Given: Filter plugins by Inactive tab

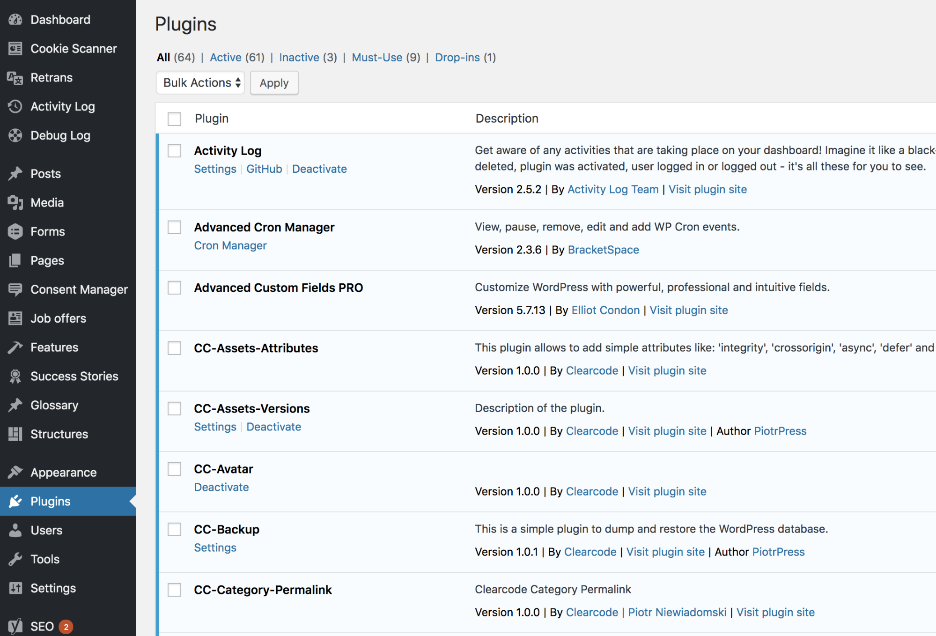Looking at the screenshot, I should point(299,58).
